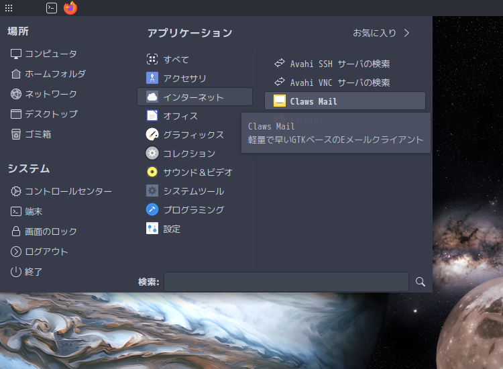Launch terminal from the top panel
503x369 pixels.
point(52,8)
